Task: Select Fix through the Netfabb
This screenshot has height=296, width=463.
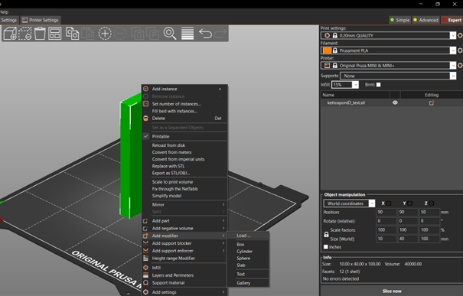Action: pos(184,189)
